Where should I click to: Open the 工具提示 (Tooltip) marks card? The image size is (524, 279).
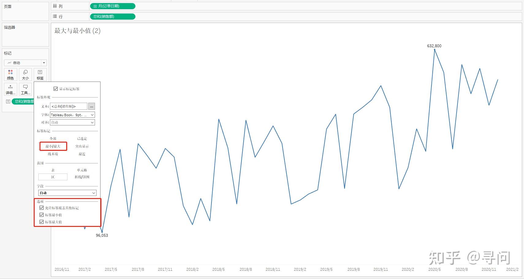click(x=25, y=89)
